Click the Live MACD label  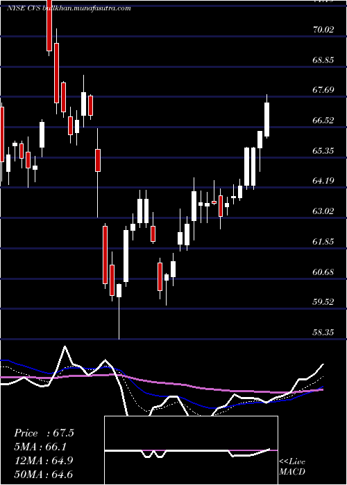click(x=292, y=467)
